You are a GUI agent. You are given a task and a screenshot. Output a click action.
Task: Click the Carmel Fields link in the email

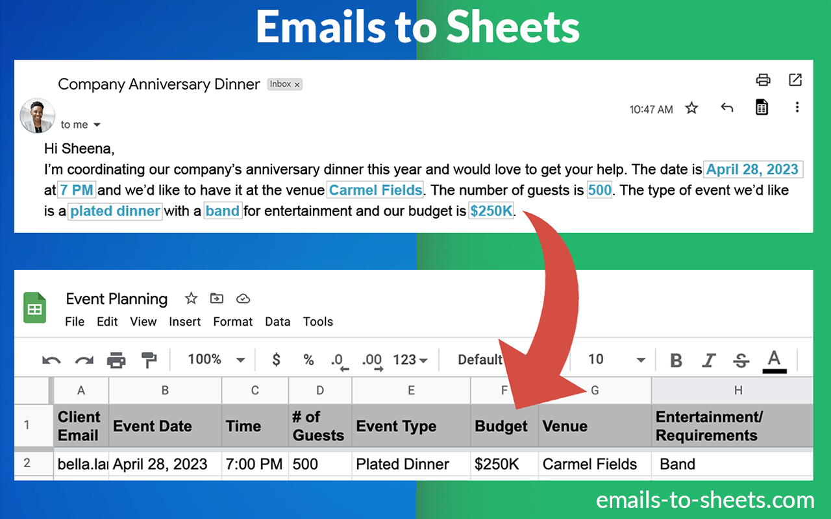(375, 190)
